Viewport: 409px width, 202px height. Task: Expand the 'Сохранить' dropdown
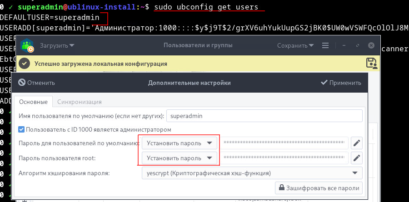pos(295,45)
